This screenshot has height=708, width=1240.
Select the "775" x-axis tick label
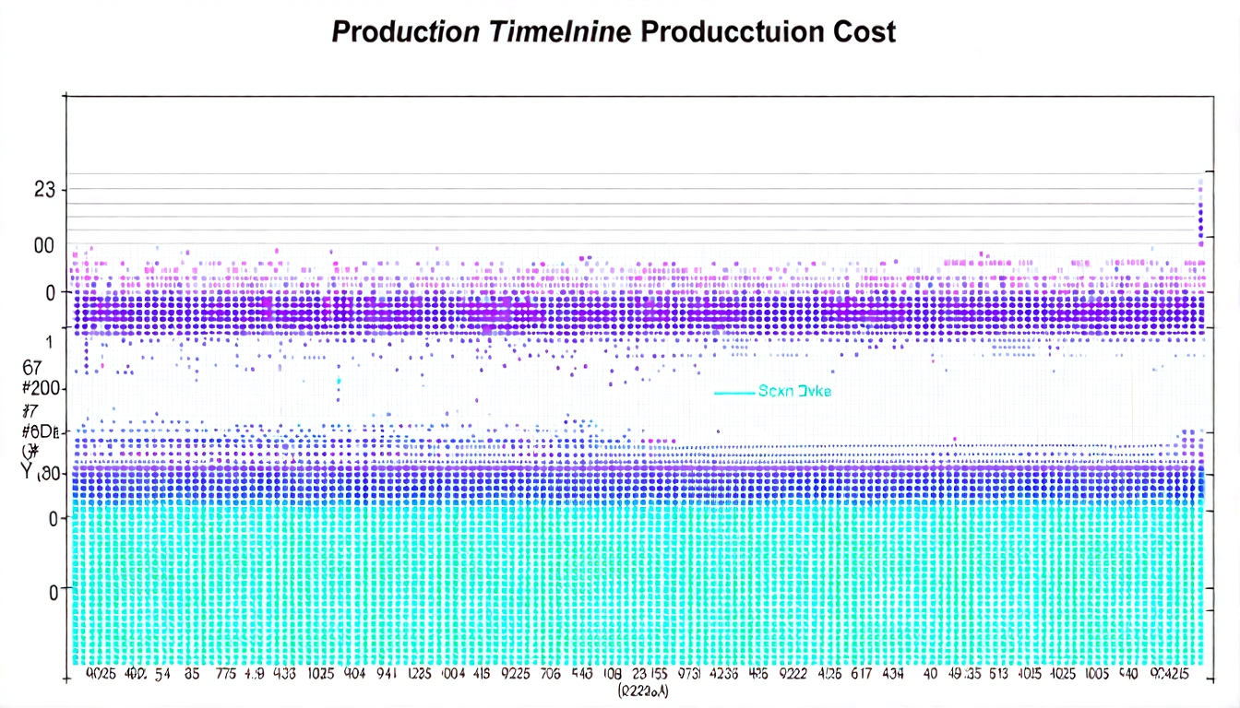[x=227, y=674]
